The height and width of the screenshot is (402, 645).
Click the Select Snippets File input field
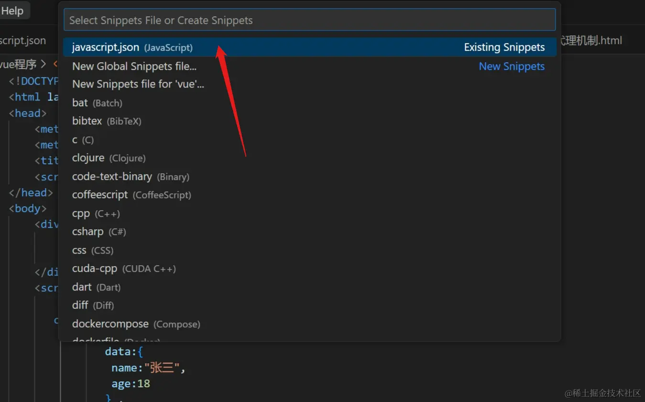click(309, 20)
